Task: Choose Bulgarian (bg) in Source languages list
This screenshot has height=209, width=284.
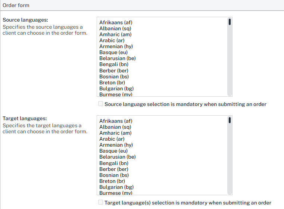Action: (116, 88)
